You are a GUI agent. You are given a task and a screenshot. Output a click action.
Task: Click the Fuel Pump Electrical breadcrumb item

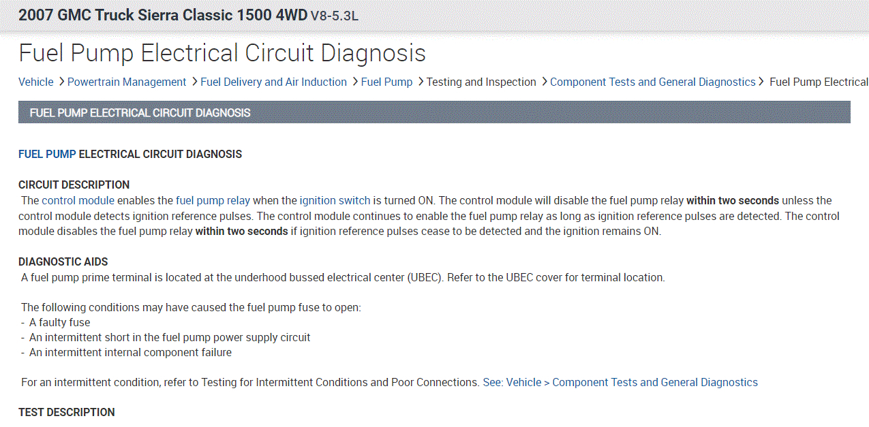819,82
